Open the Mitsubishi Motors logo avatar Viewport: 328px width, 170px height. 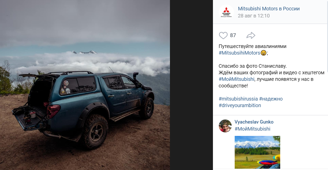coord(226,12)
